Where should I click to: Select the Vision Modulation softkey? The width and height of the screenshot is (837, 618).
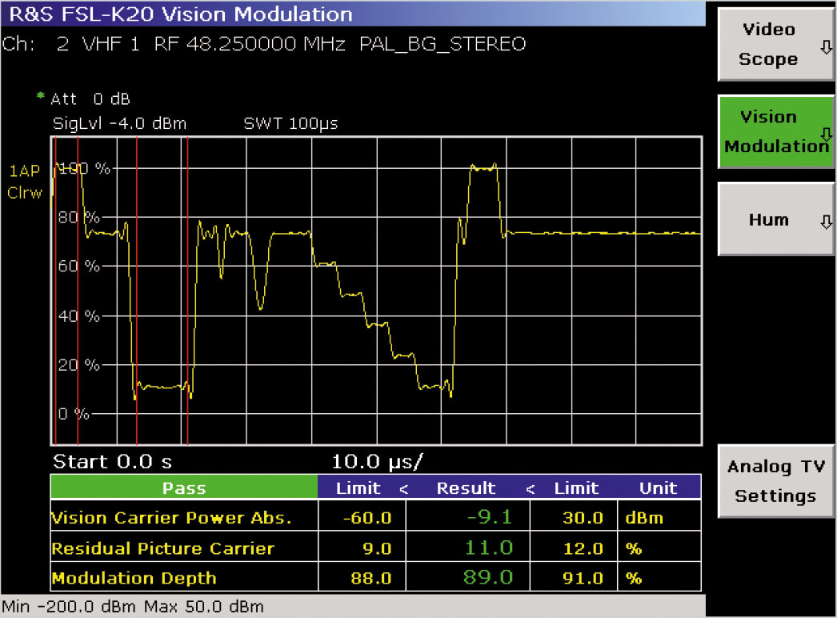pyautogui.click(x=775, y=132)
